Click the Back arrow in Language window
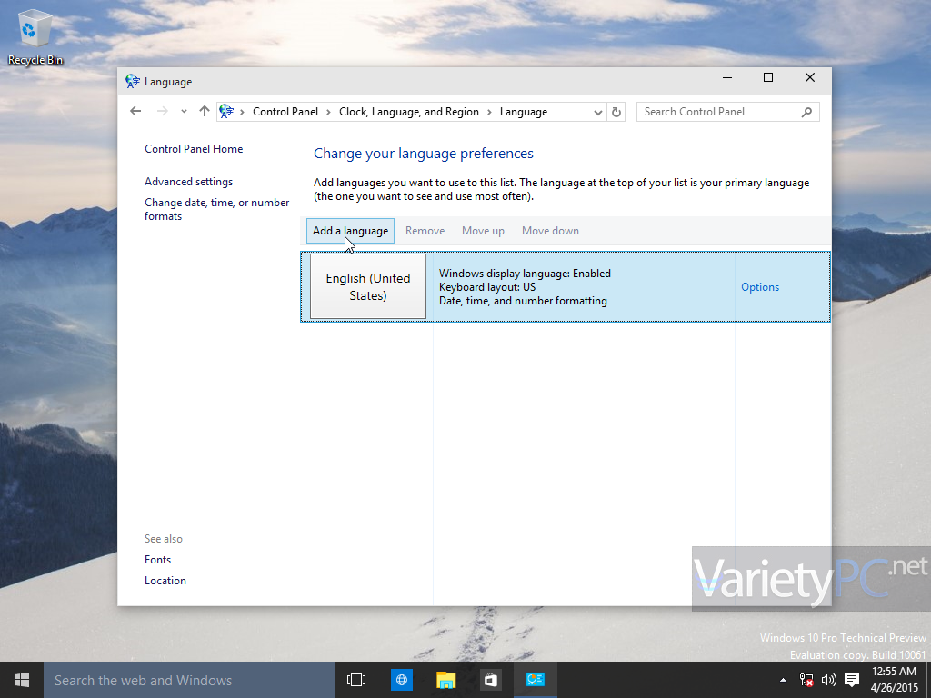The height and width of the screenshot is (698, 931). (x=135, y=112)
